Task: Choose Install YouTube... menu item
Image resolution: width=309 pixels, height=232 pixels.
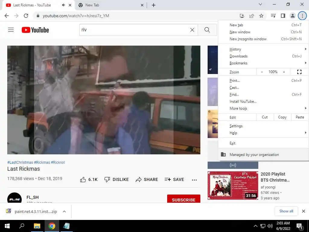Action: pos(263,101)
